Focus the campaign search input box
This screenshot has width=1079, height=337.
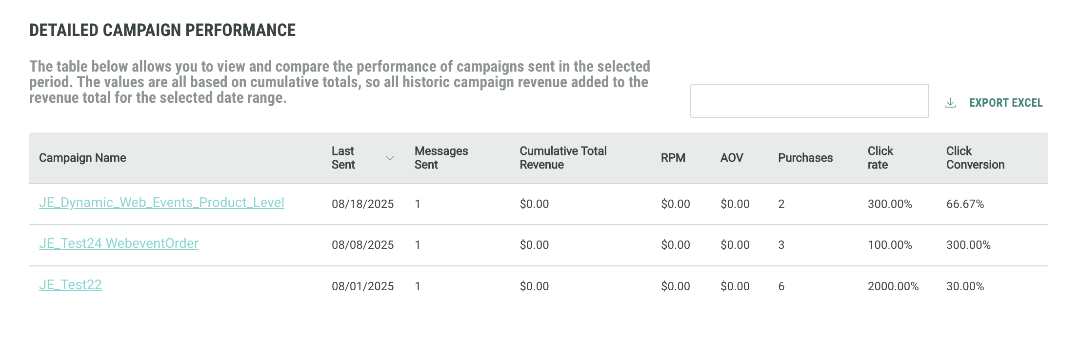pyautogui.click(x=809, y=101)
